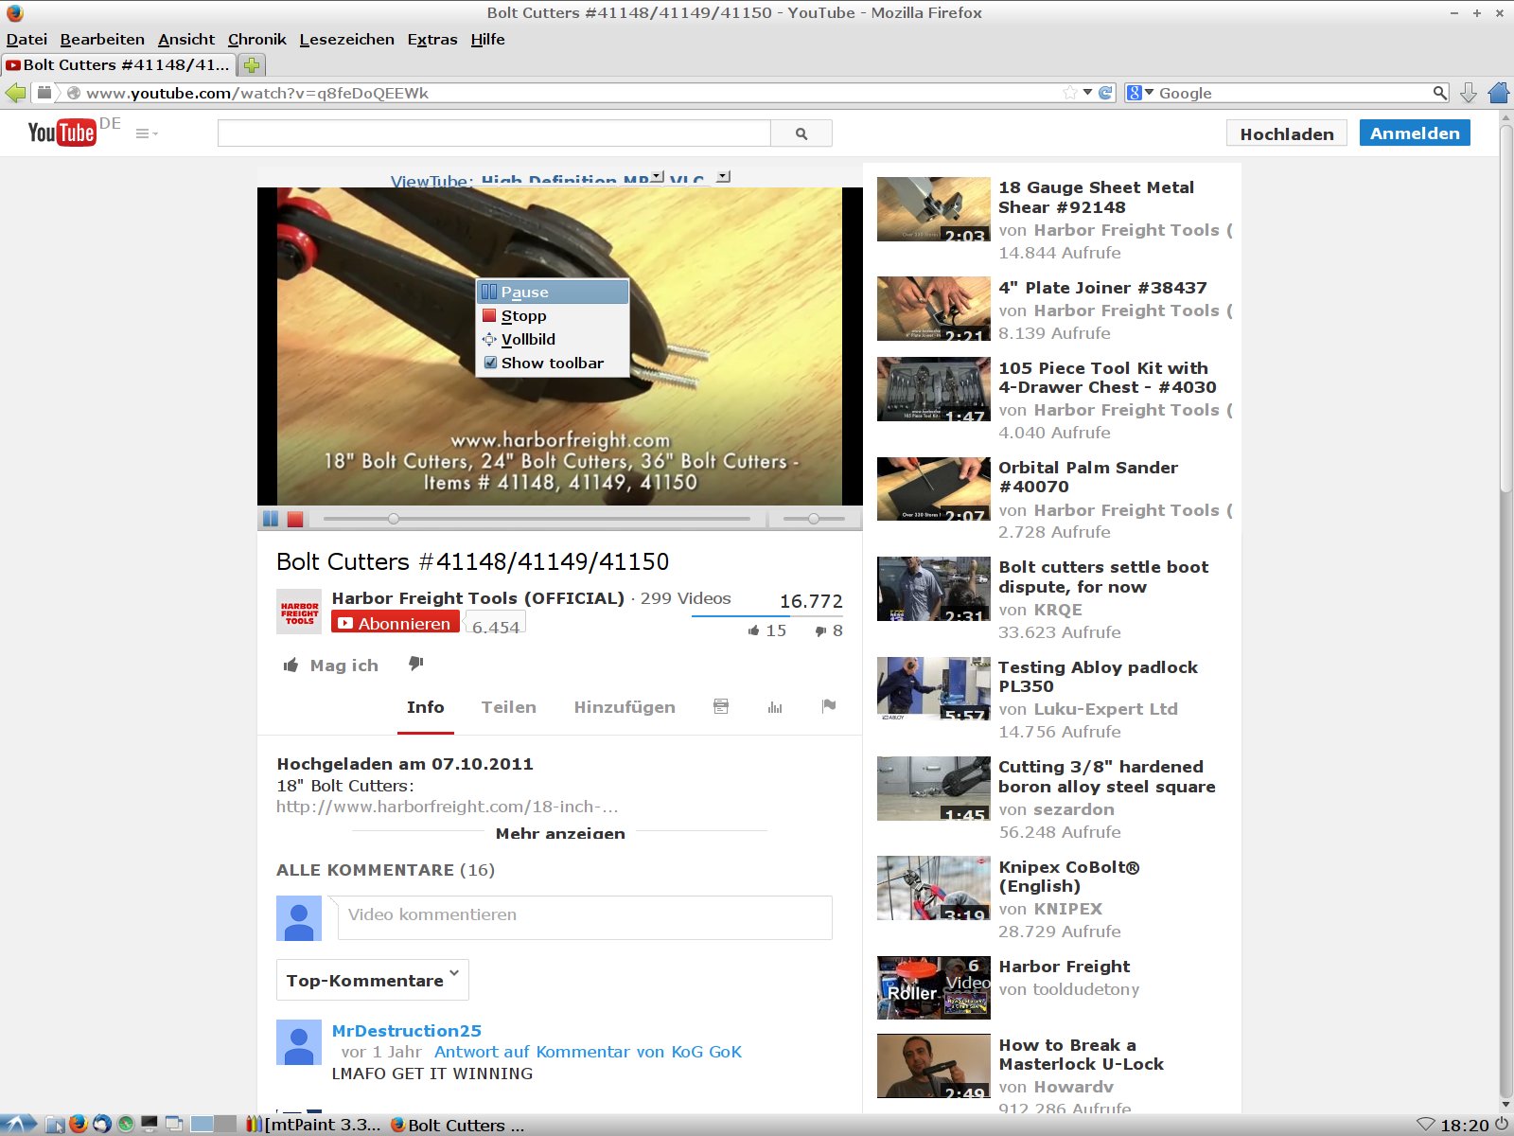Image resolution: width=1514 pixels, height=1136 pixels.
Task: Select Vollbild in the context menu
Action: point(528,339)
